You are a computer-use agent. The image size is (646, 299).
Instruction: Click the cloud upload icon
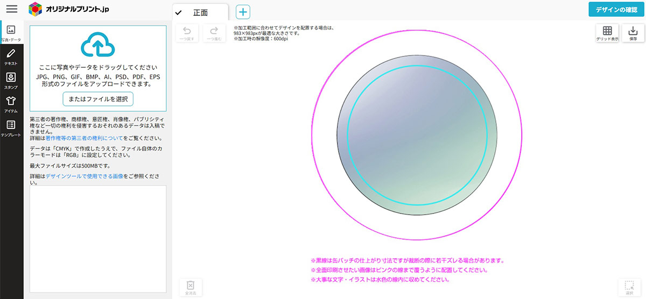click(98, 45)
